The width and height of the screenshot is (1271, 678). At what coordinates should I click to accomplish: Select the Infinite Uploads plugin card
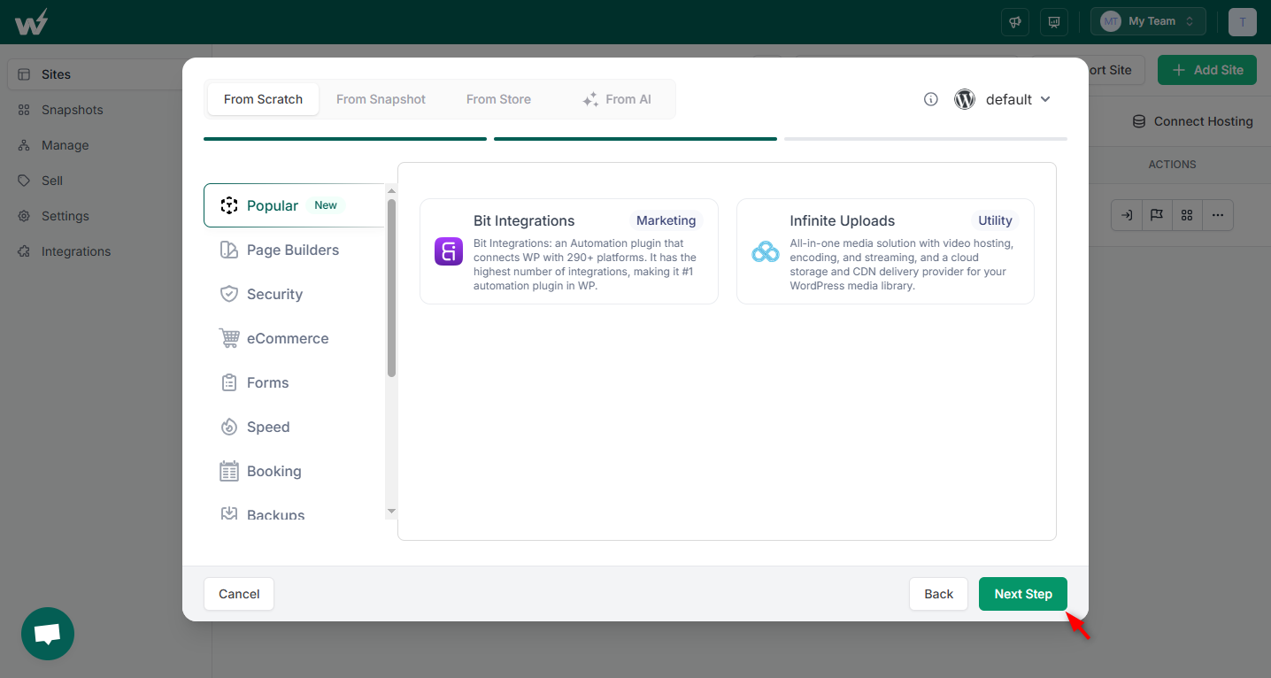885,251
